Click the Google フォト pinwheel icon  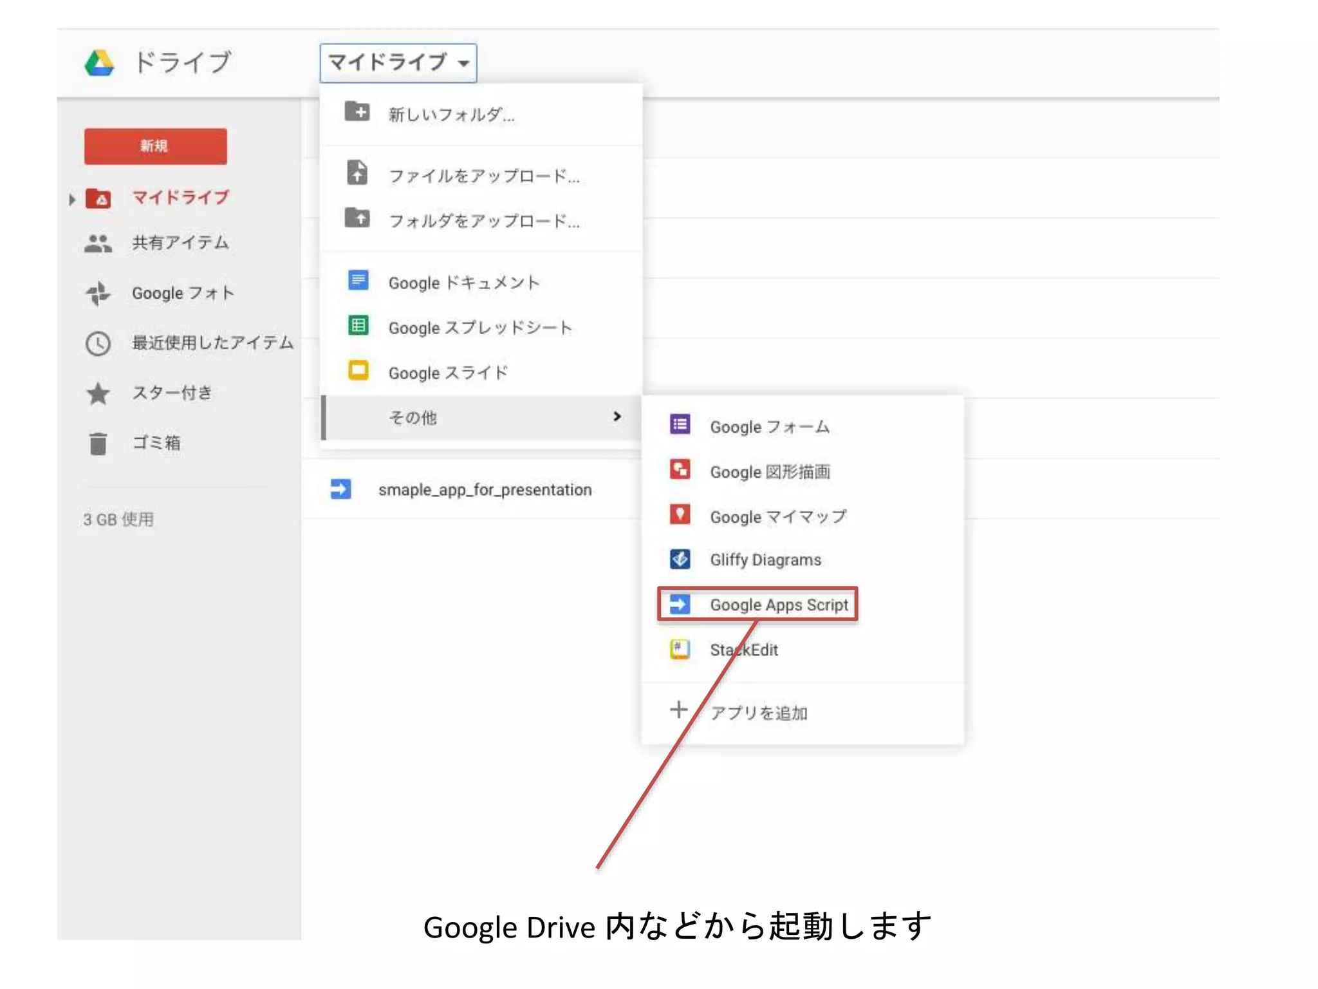(98, 294)
